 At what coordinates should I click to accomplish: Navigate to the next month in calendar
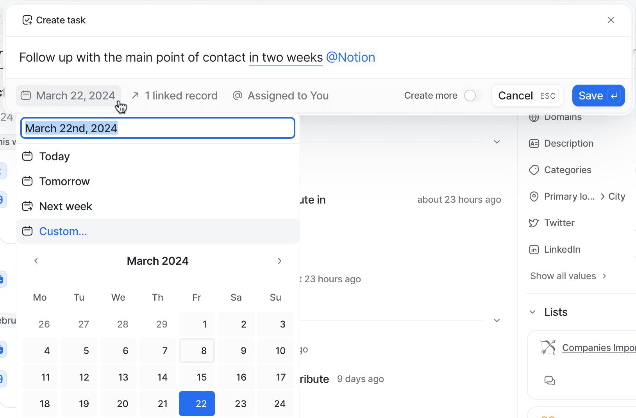(x=279, y=260)
